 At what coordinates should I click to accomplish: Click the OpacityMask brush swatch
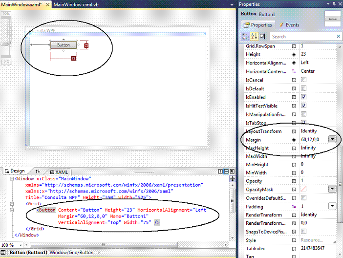[303, 189]
